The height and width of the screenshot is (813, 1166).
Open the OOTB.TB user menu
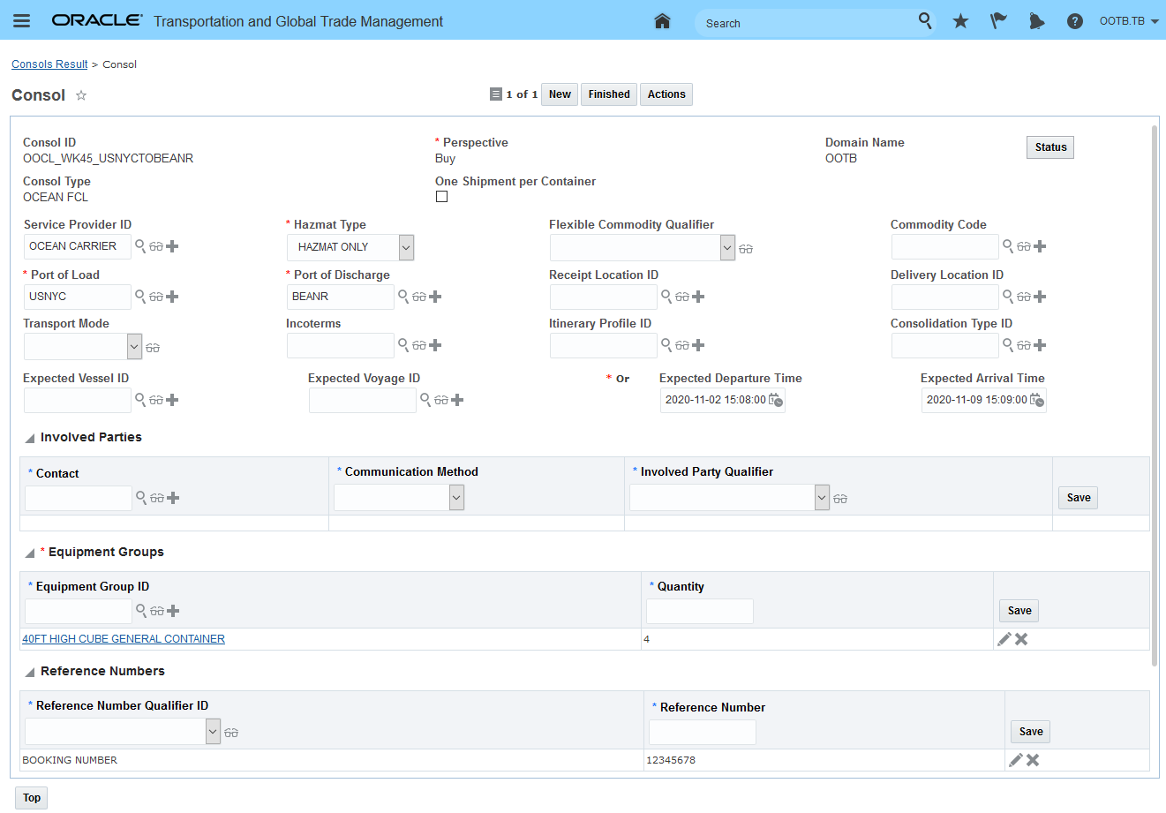pyautogui.click(x=1129, y=21)
